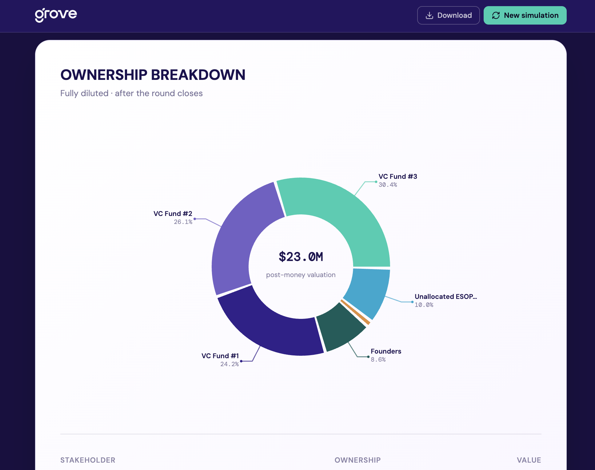Click the STAKEHOLDER column header
Screen dimensions: 595x470
[88, 460]
